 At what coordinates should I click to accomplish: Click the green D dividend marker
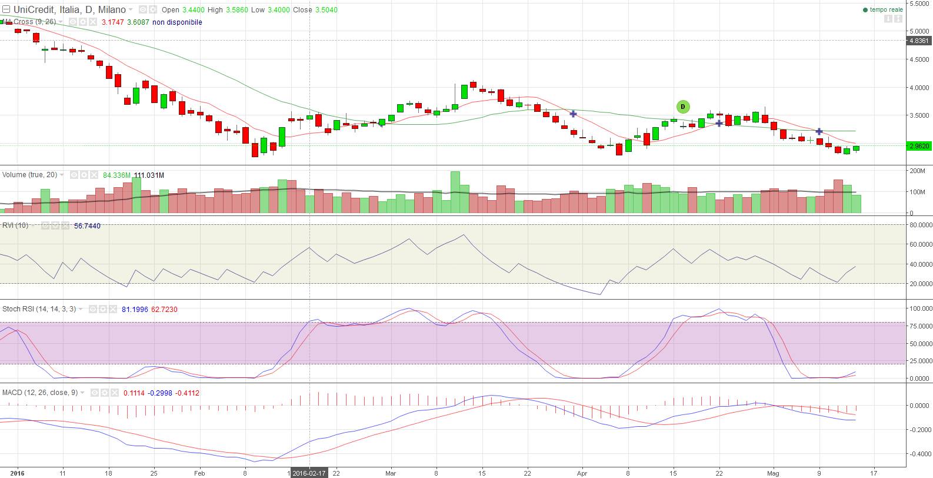pos(683,107)
